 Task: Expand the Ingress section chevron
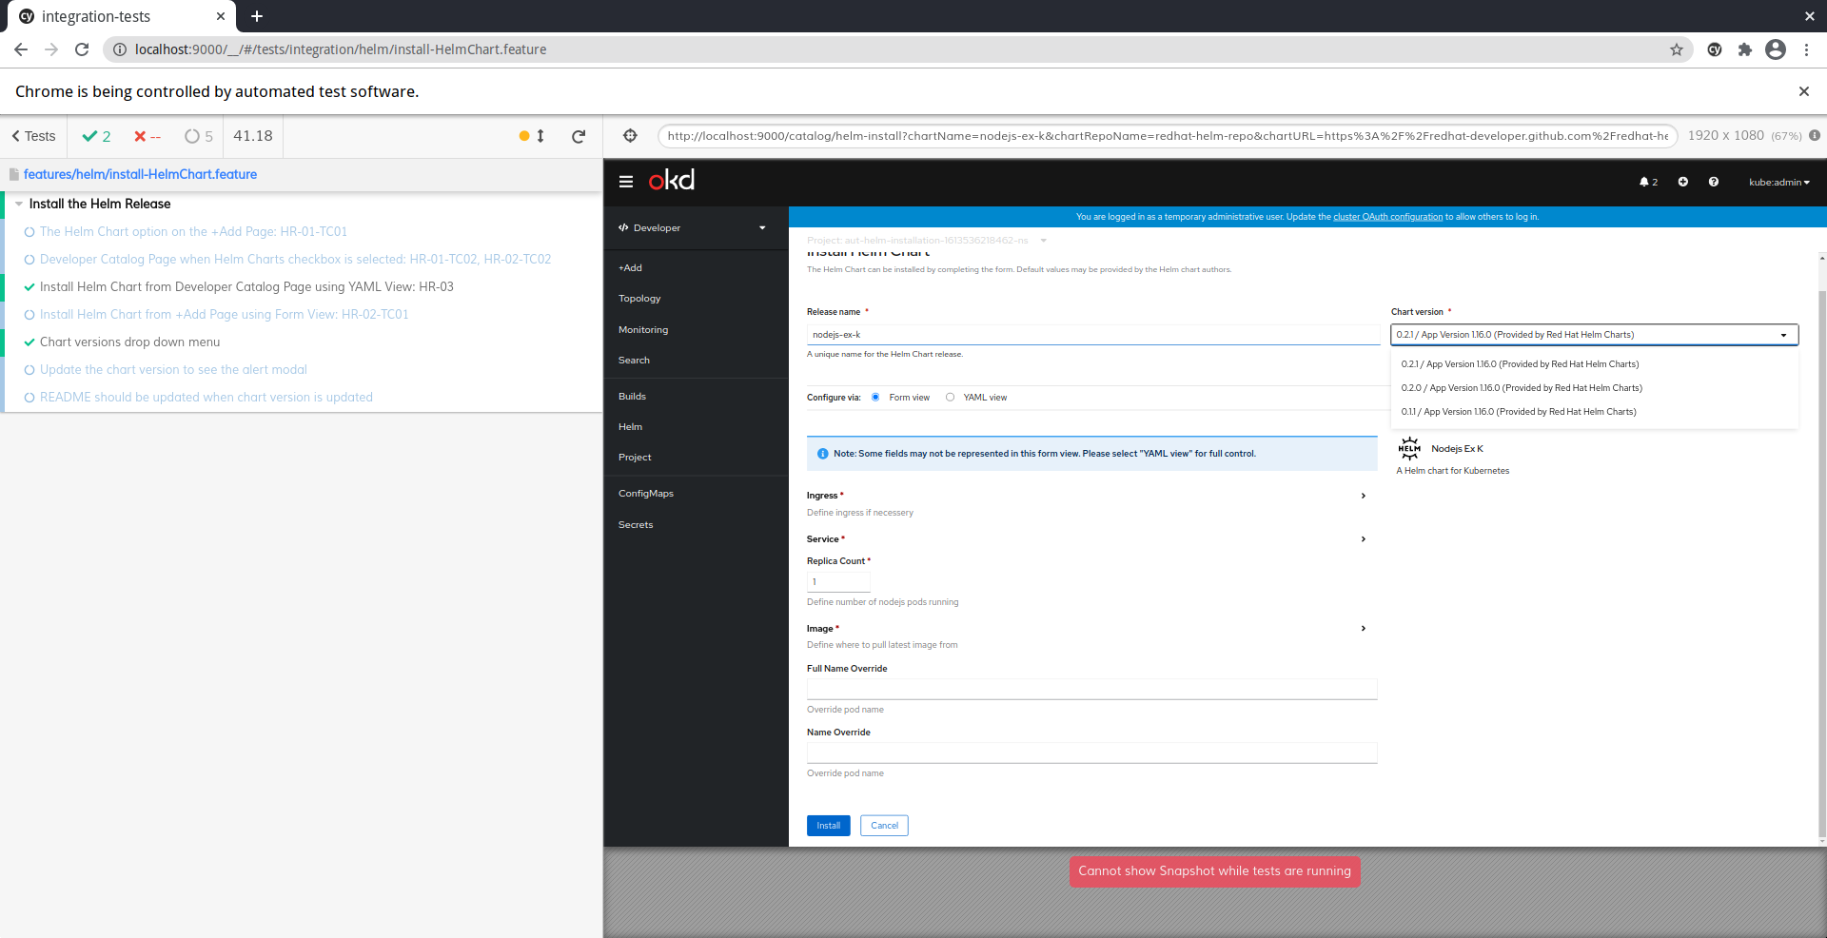[1363, 496]
